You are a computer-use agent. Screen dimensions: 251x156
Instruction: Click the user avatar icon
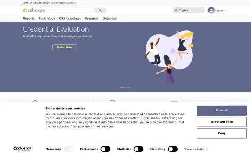click(x=211, y=10)
